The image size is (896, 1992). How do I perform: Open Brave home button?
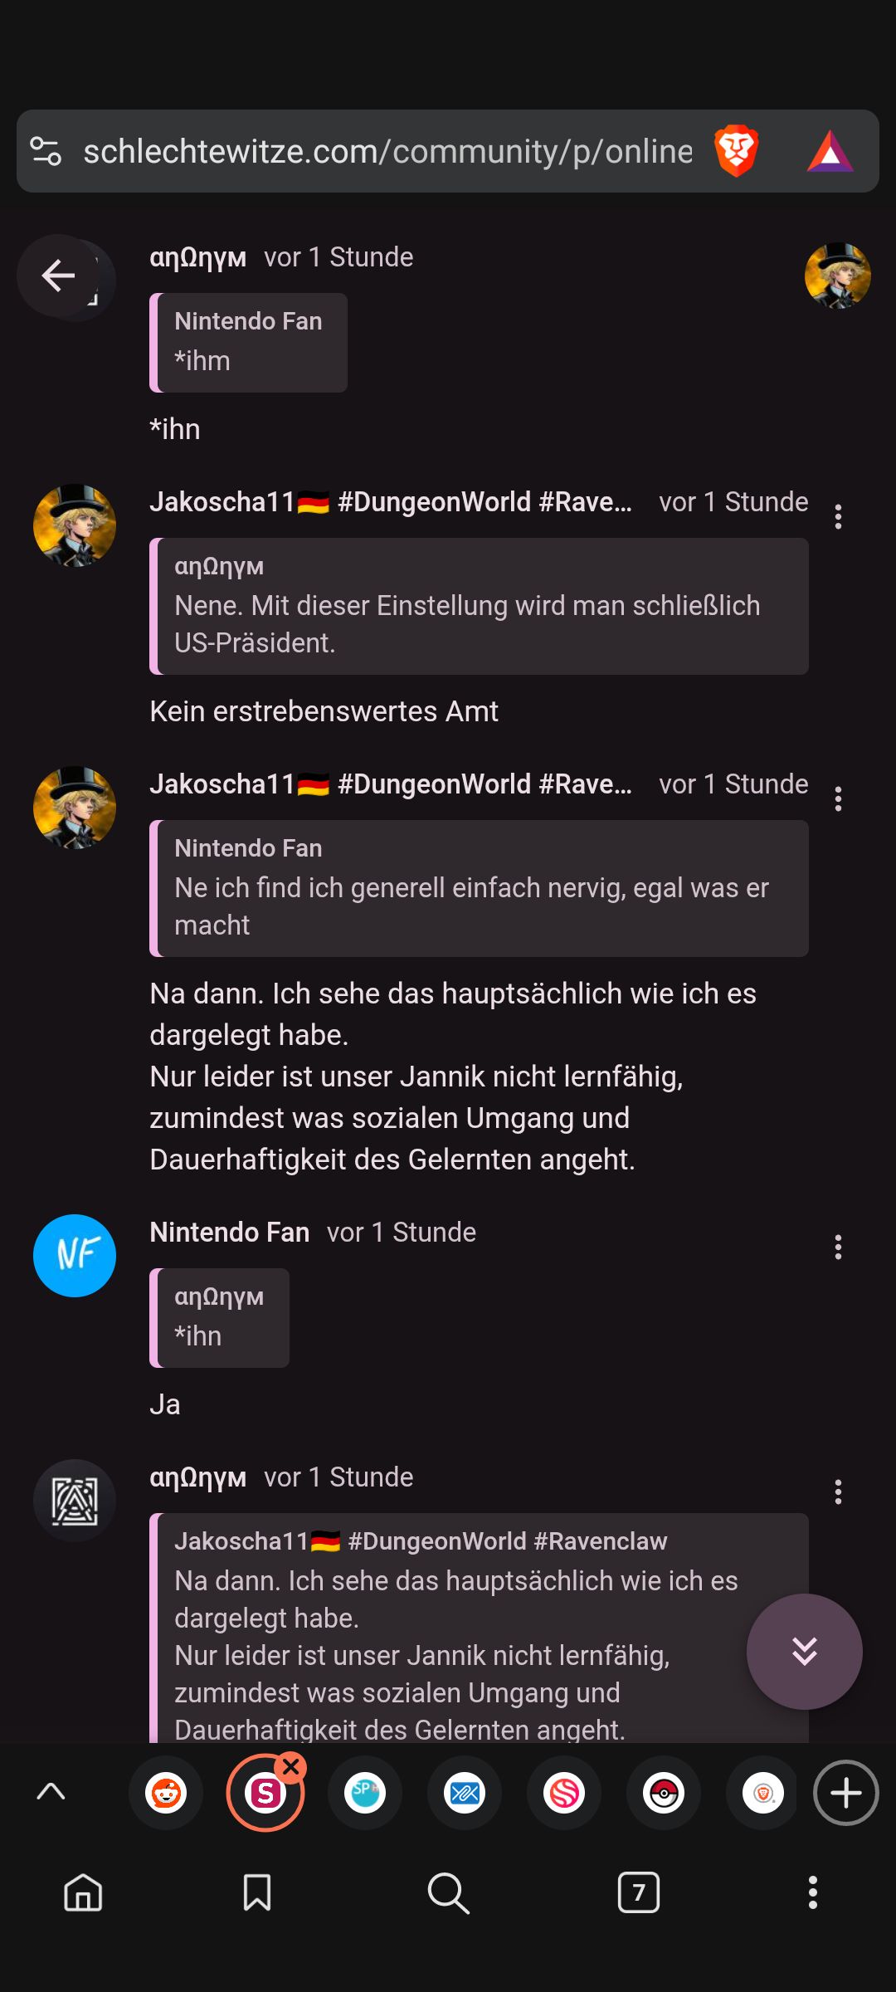83,1892
